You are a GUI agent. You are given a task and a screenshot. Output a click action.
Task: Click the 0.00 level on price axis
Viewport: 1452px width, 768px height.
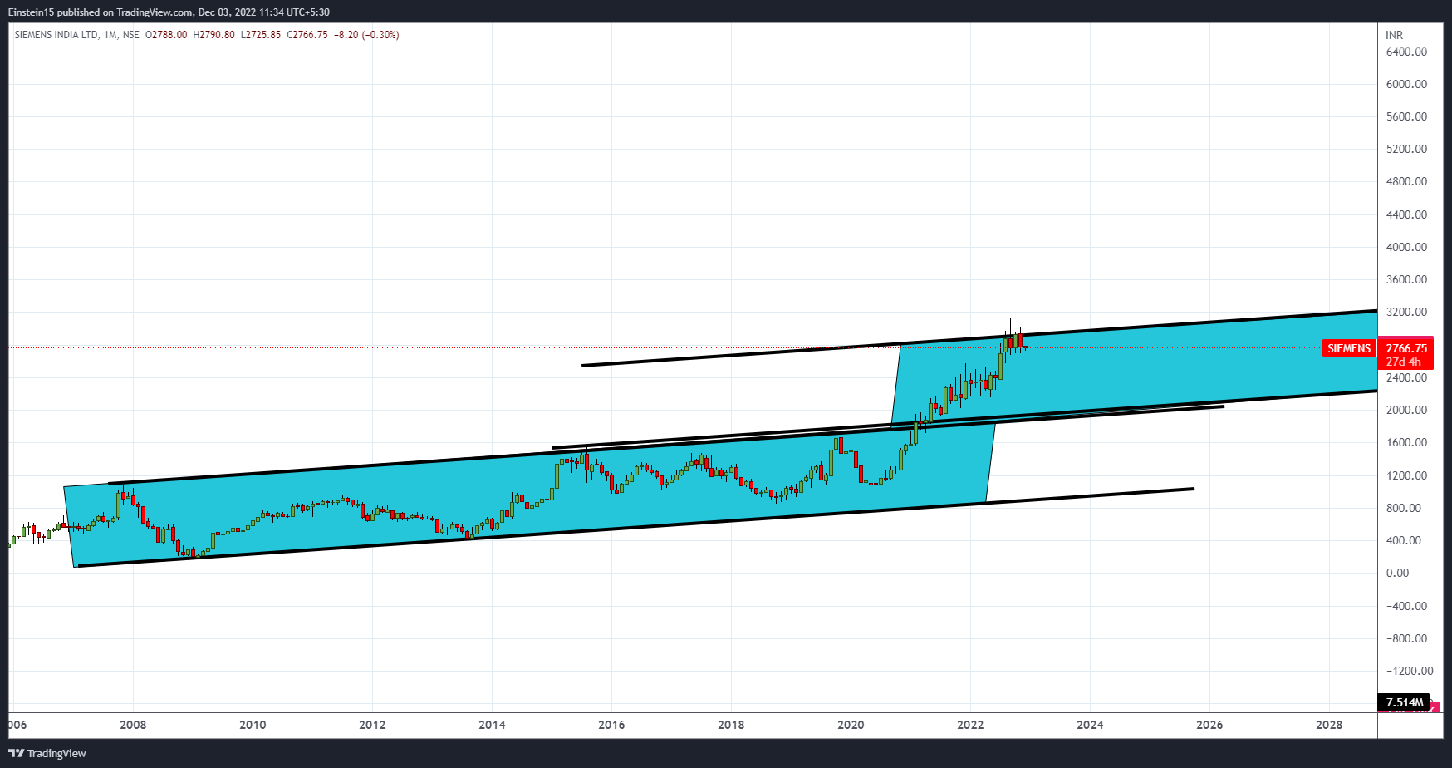click(x=1397, y=573)
